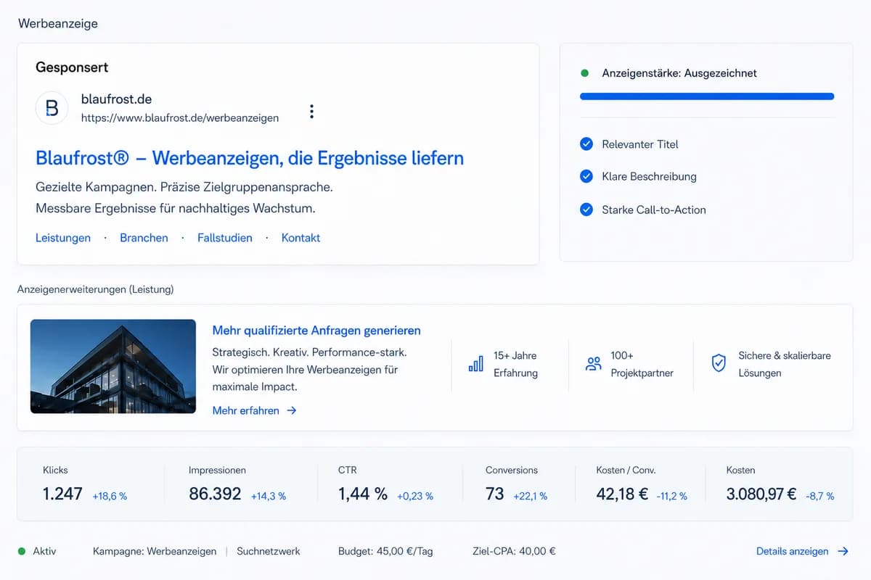Open the Leistungen sitelink
Screen dimensions: 871x580
63,238
